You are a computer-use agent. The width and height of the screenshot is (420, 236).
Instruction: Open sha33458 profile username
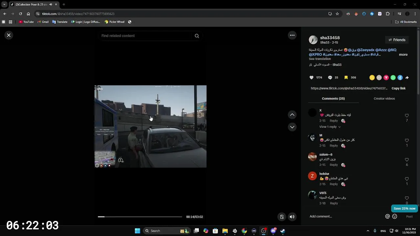[x=330, y=38]
